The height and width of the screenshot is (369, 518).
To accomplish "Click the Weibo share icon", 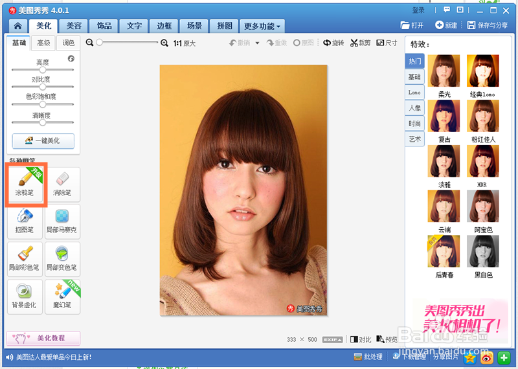I will pos(487,358).
